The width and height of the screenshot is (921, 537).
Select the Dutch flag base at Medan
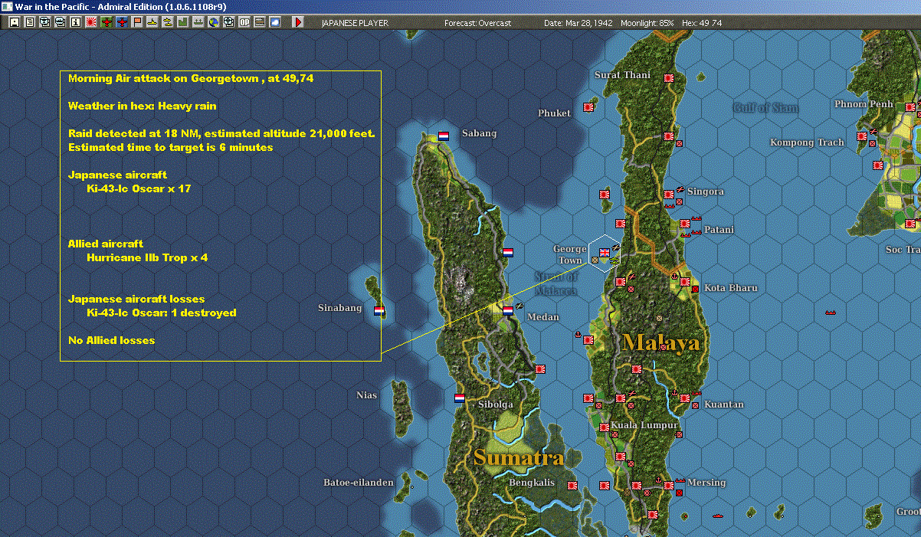coord(507,310)
